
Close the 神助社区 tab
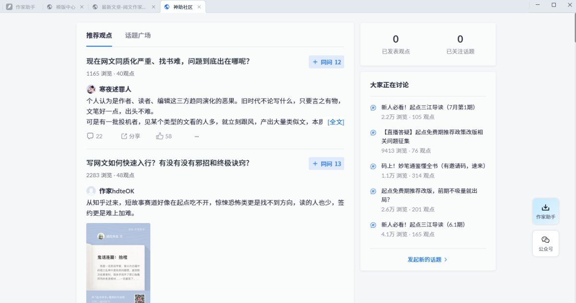click(199, 7)
